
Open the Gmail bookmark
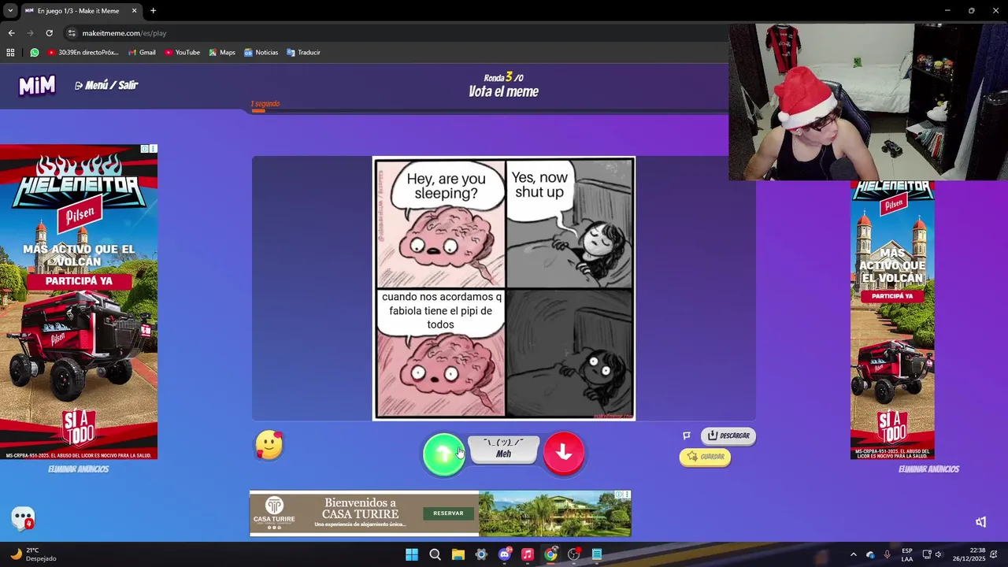click(141, 53)
